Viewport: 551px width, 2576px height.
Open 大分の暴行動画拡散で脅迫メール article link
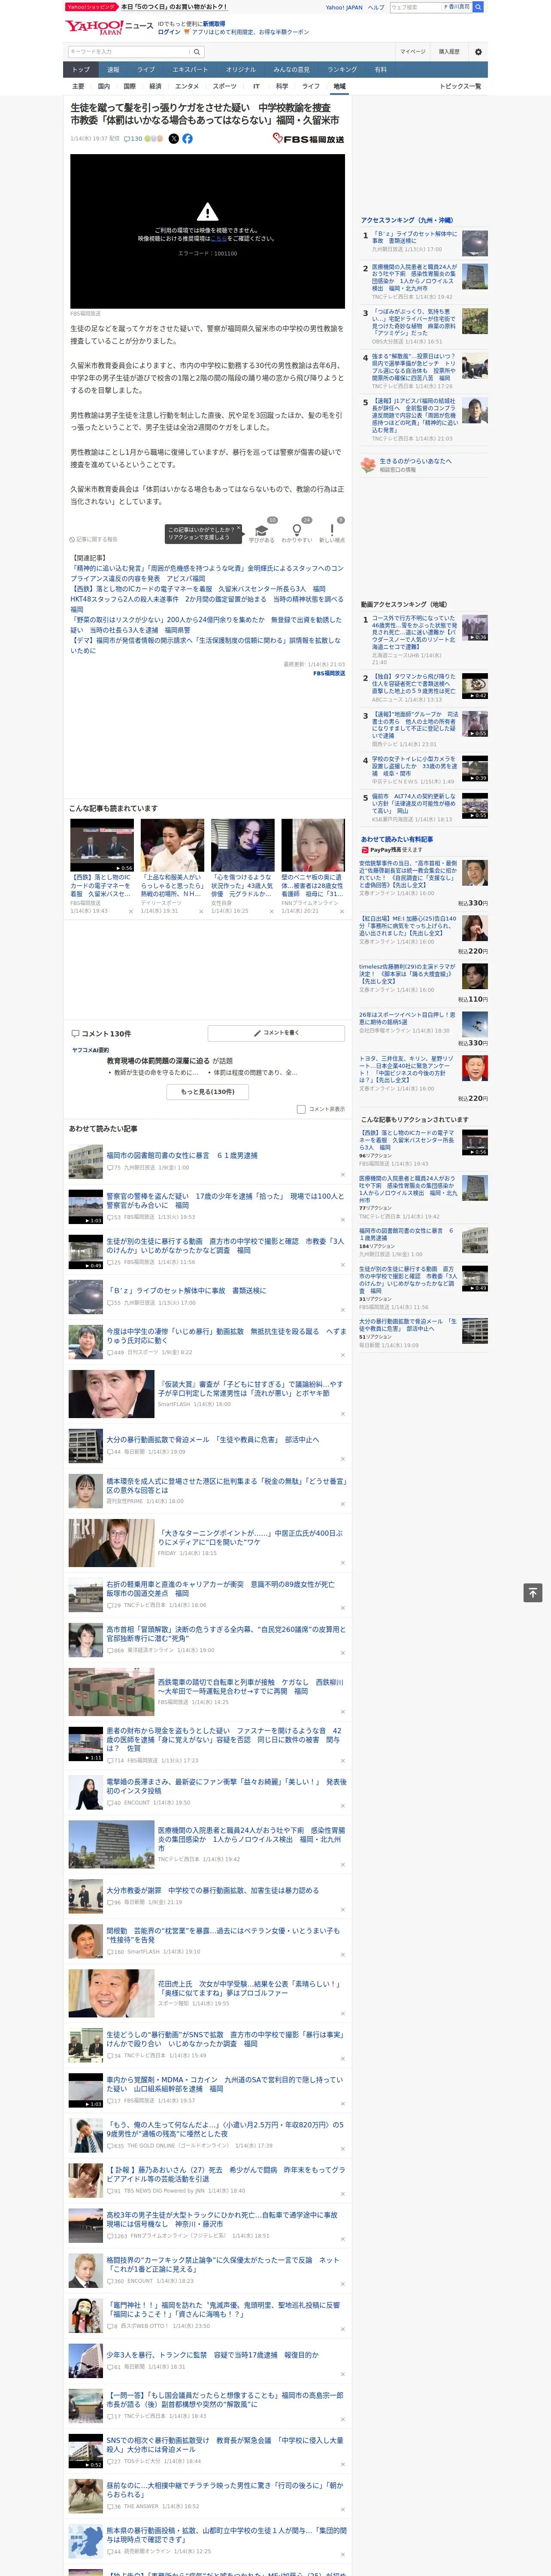[x=213, y=1440]
